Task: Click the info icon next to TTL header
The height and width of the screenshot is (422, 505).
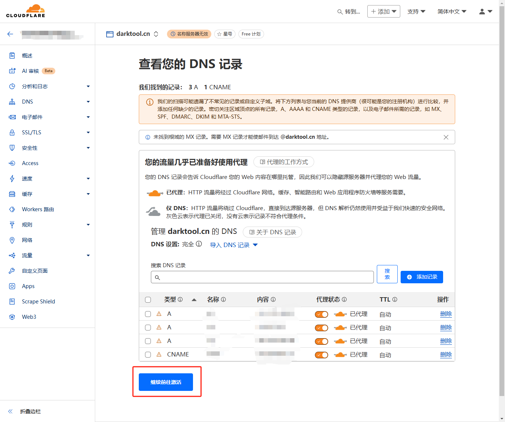Action: (x=395, y=299)
